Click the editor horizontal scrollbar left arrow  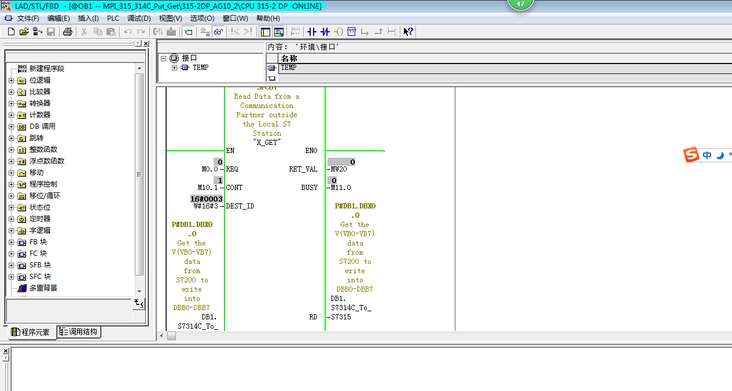tap(163, 336)
